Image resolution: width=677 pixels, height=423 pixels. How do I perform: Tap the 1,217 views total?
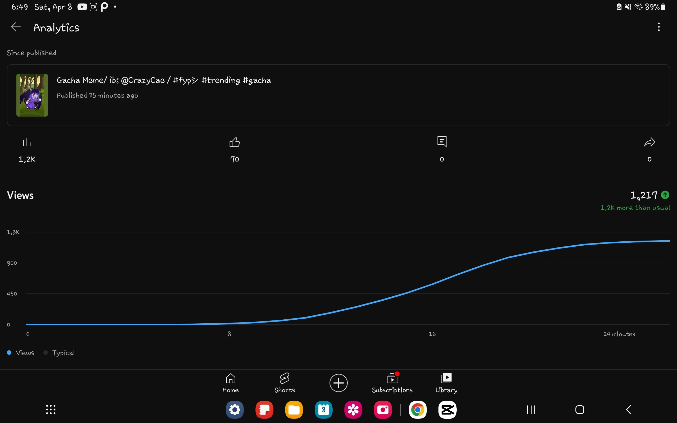[x=644, y=195]
